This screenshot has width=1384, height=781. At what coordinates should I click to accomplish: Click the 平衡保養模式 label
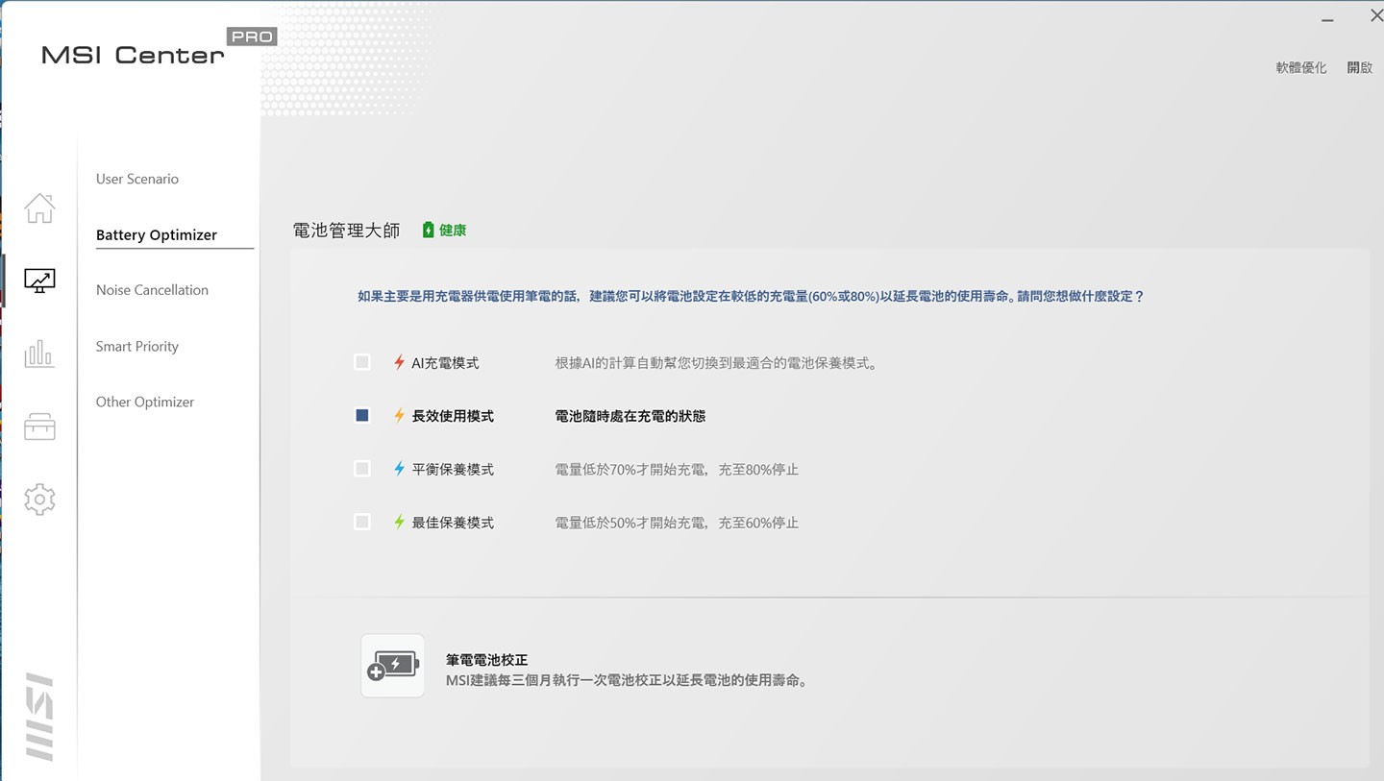coord(453,470)
